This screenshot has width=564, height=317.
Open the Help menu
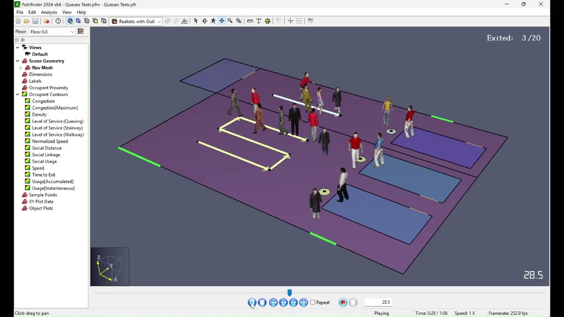(x=82, y=12)
